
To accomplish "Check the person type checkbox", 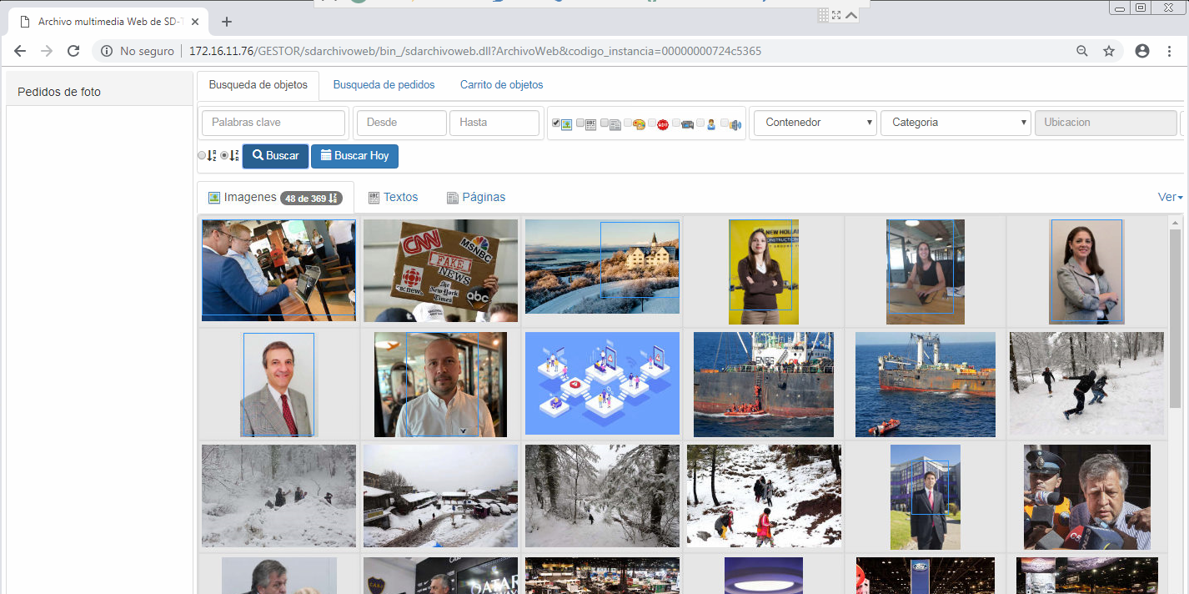I will click(x=700, y=123).
